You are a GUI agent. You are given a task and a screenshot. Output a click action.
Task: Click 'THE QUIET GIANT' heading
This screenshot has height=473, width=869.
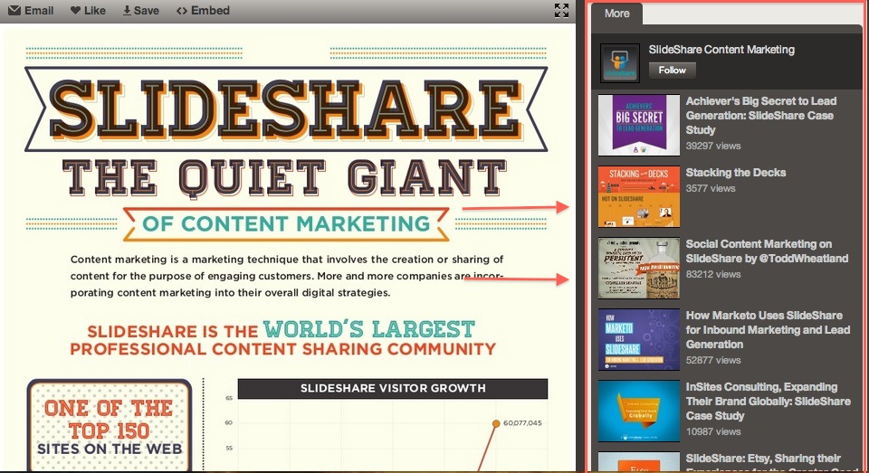pyautogui.click(x=285, y=178)
